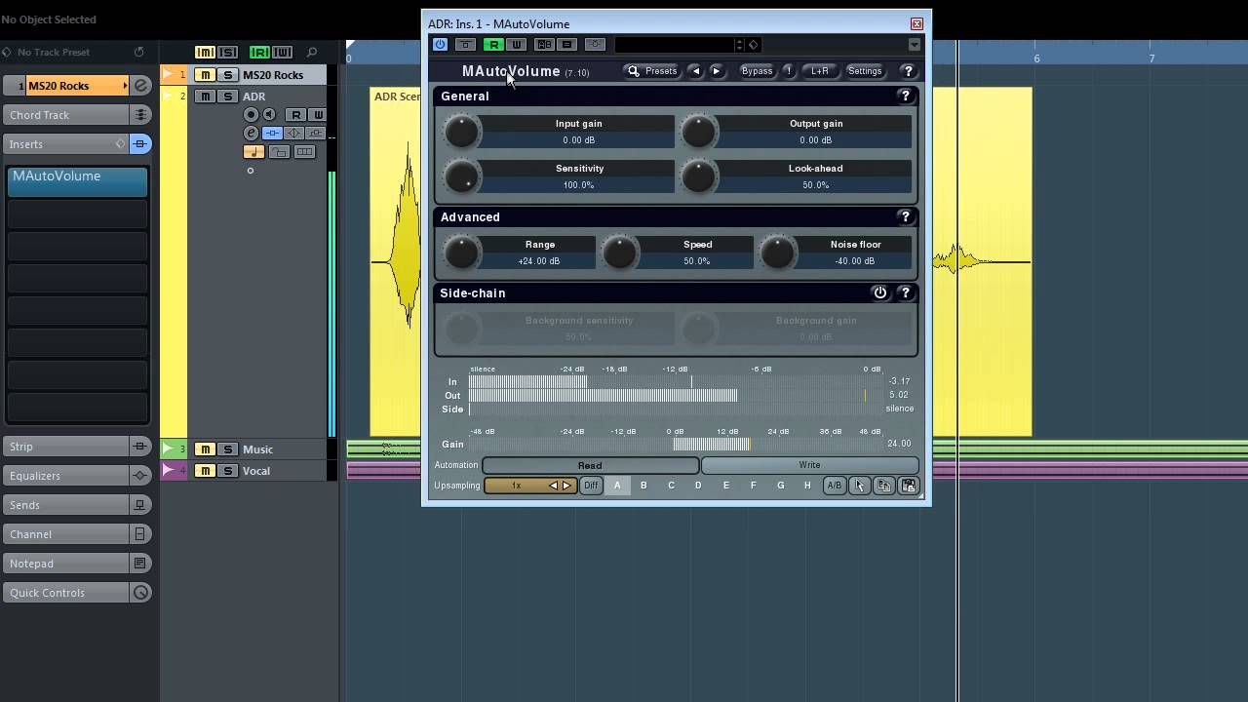The height and width of the screenshot is (702, 1248).
Task: Increase the Upsampling value with right arrow
Action: 566,486
